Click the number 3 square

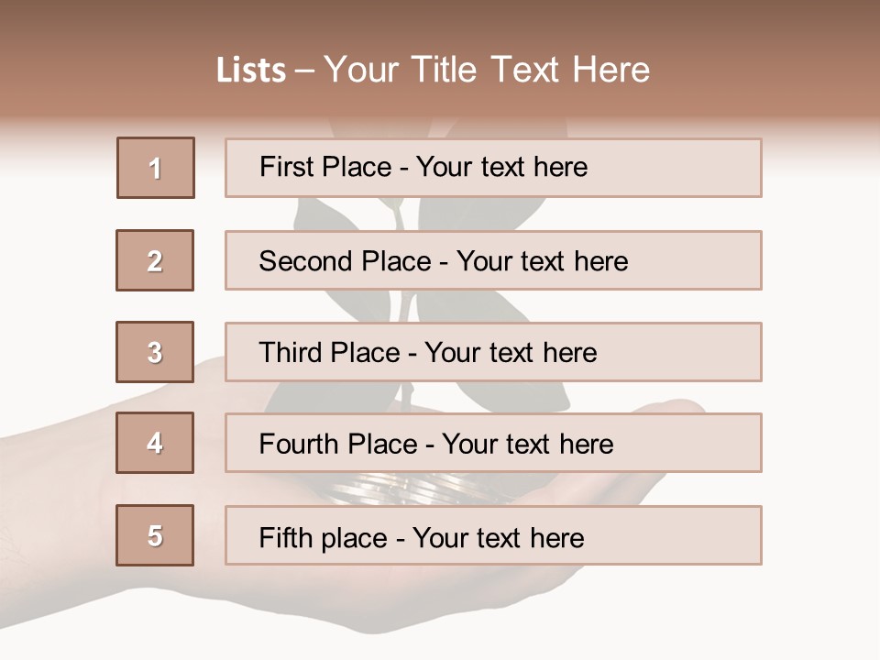(x=155, y=352)
